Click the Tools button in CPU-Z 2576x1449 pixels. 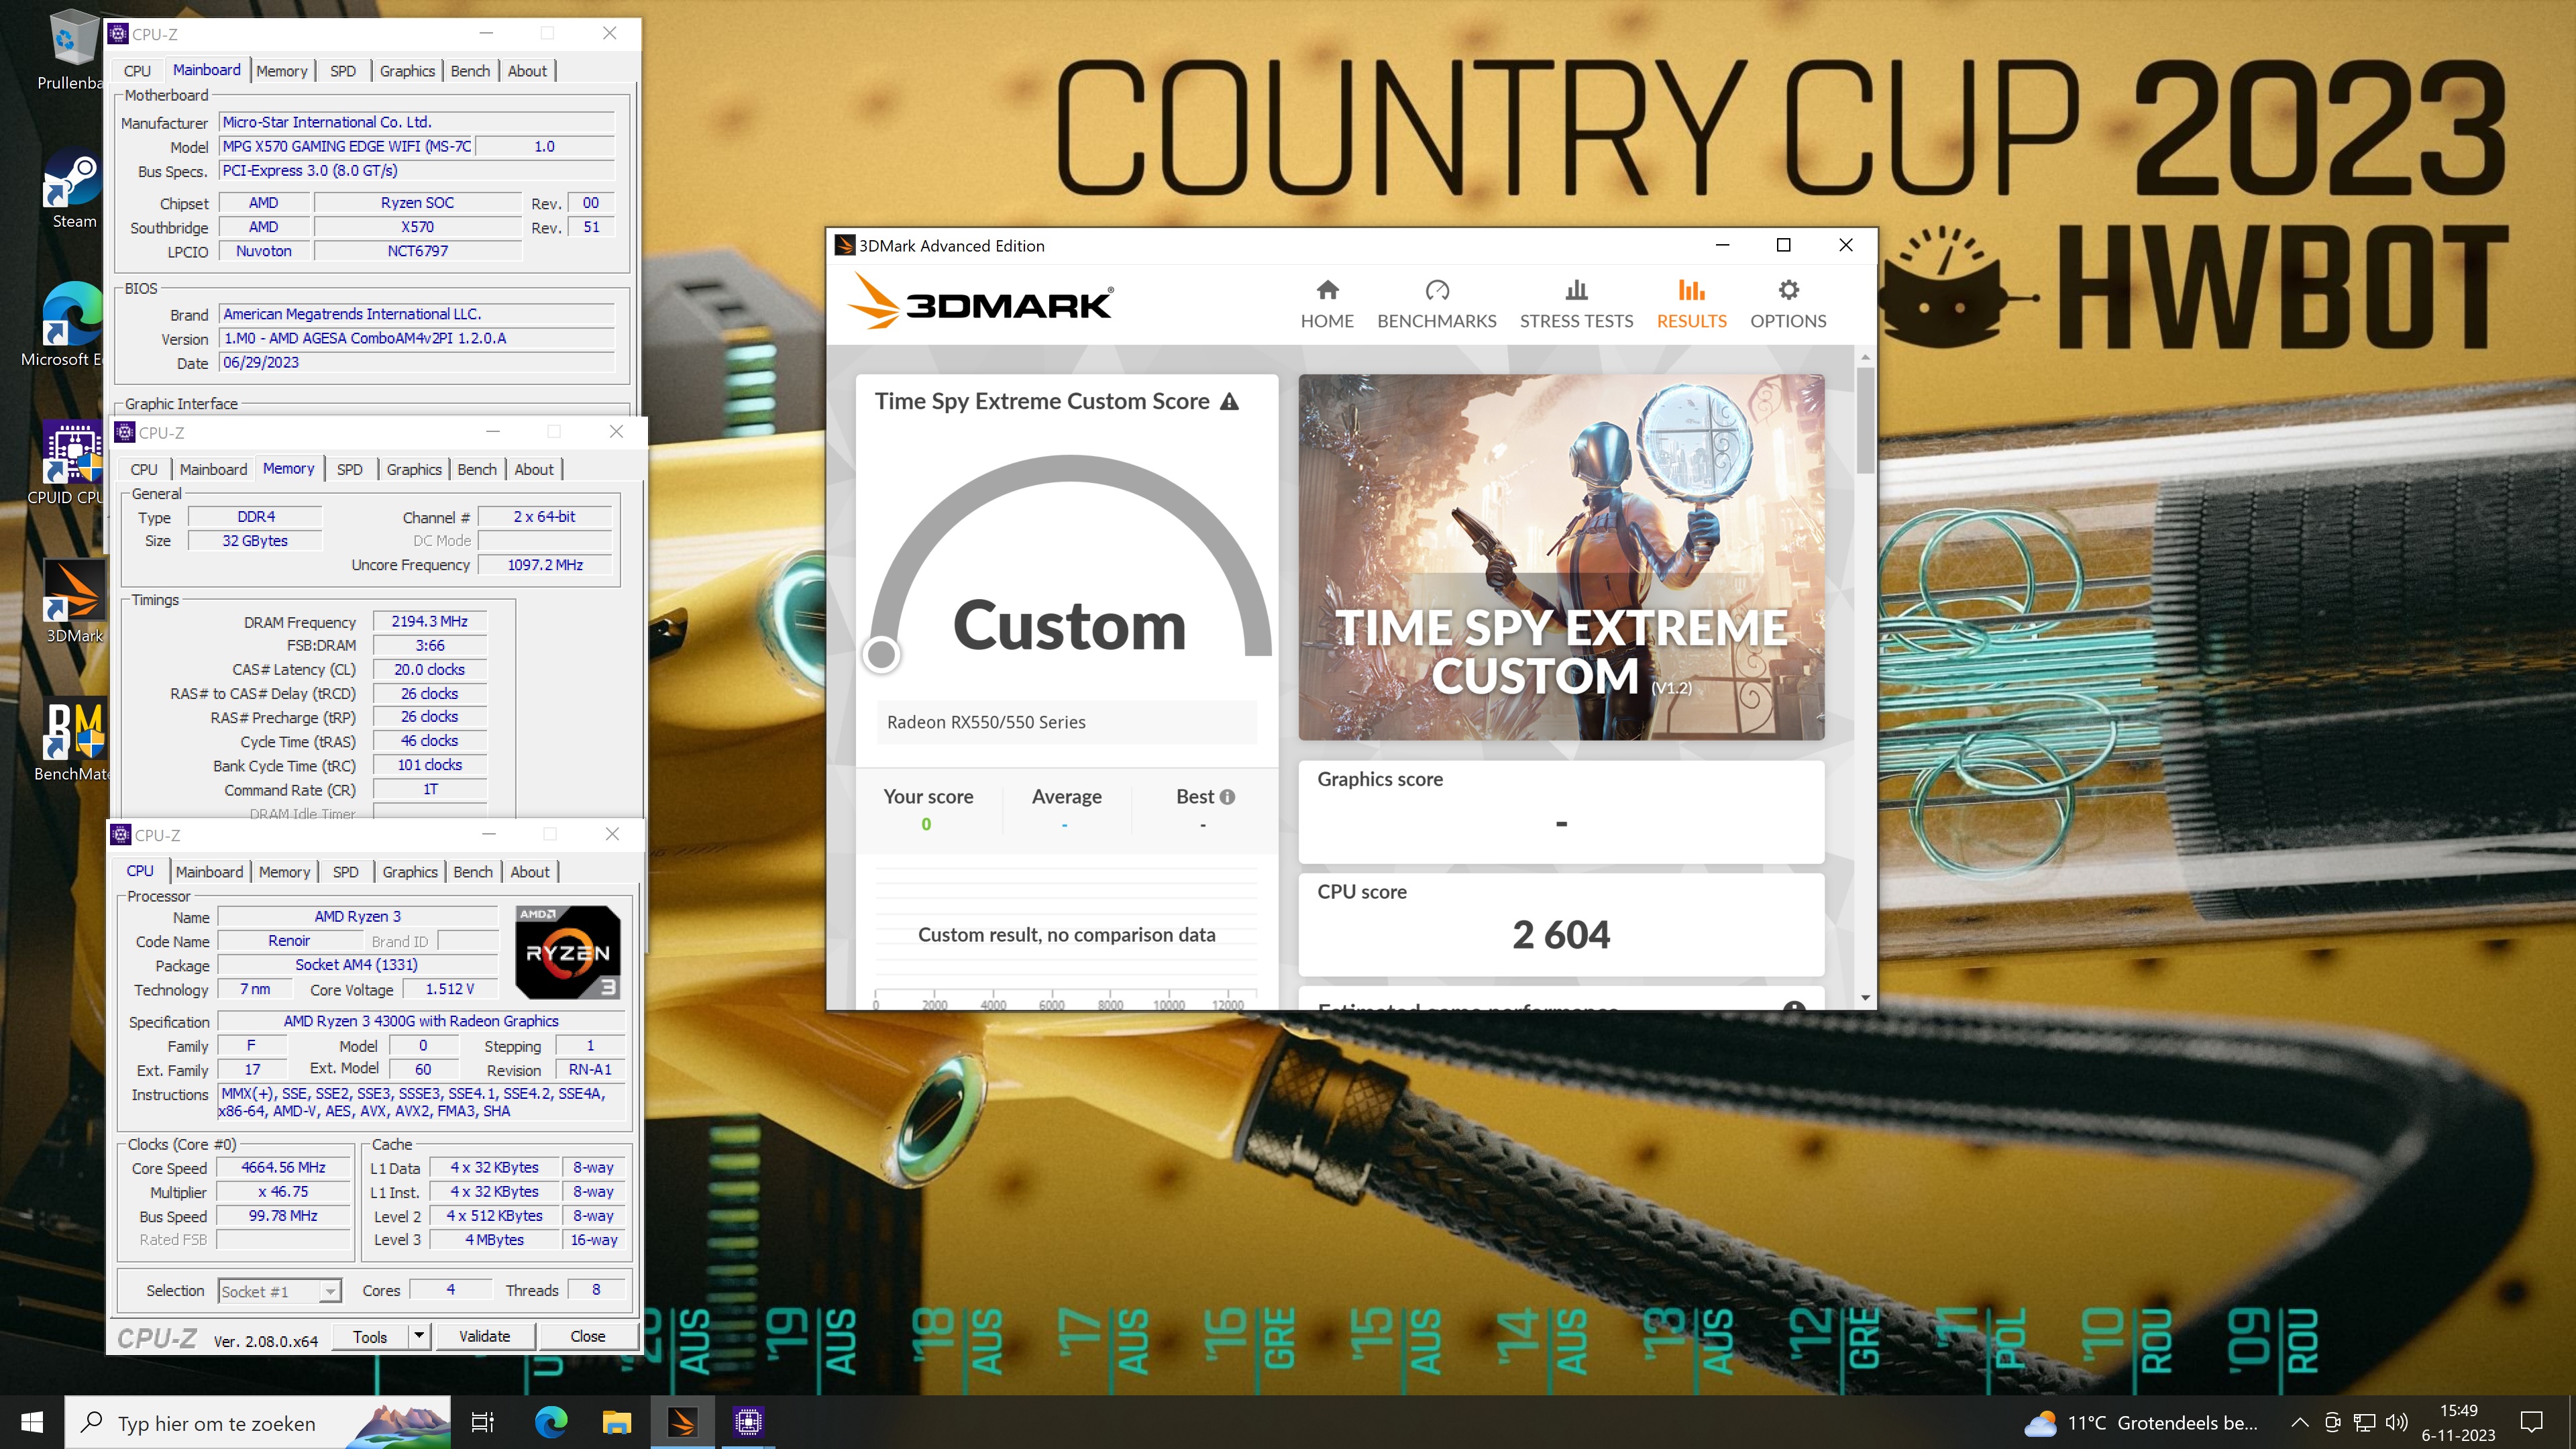[370, 1336]
